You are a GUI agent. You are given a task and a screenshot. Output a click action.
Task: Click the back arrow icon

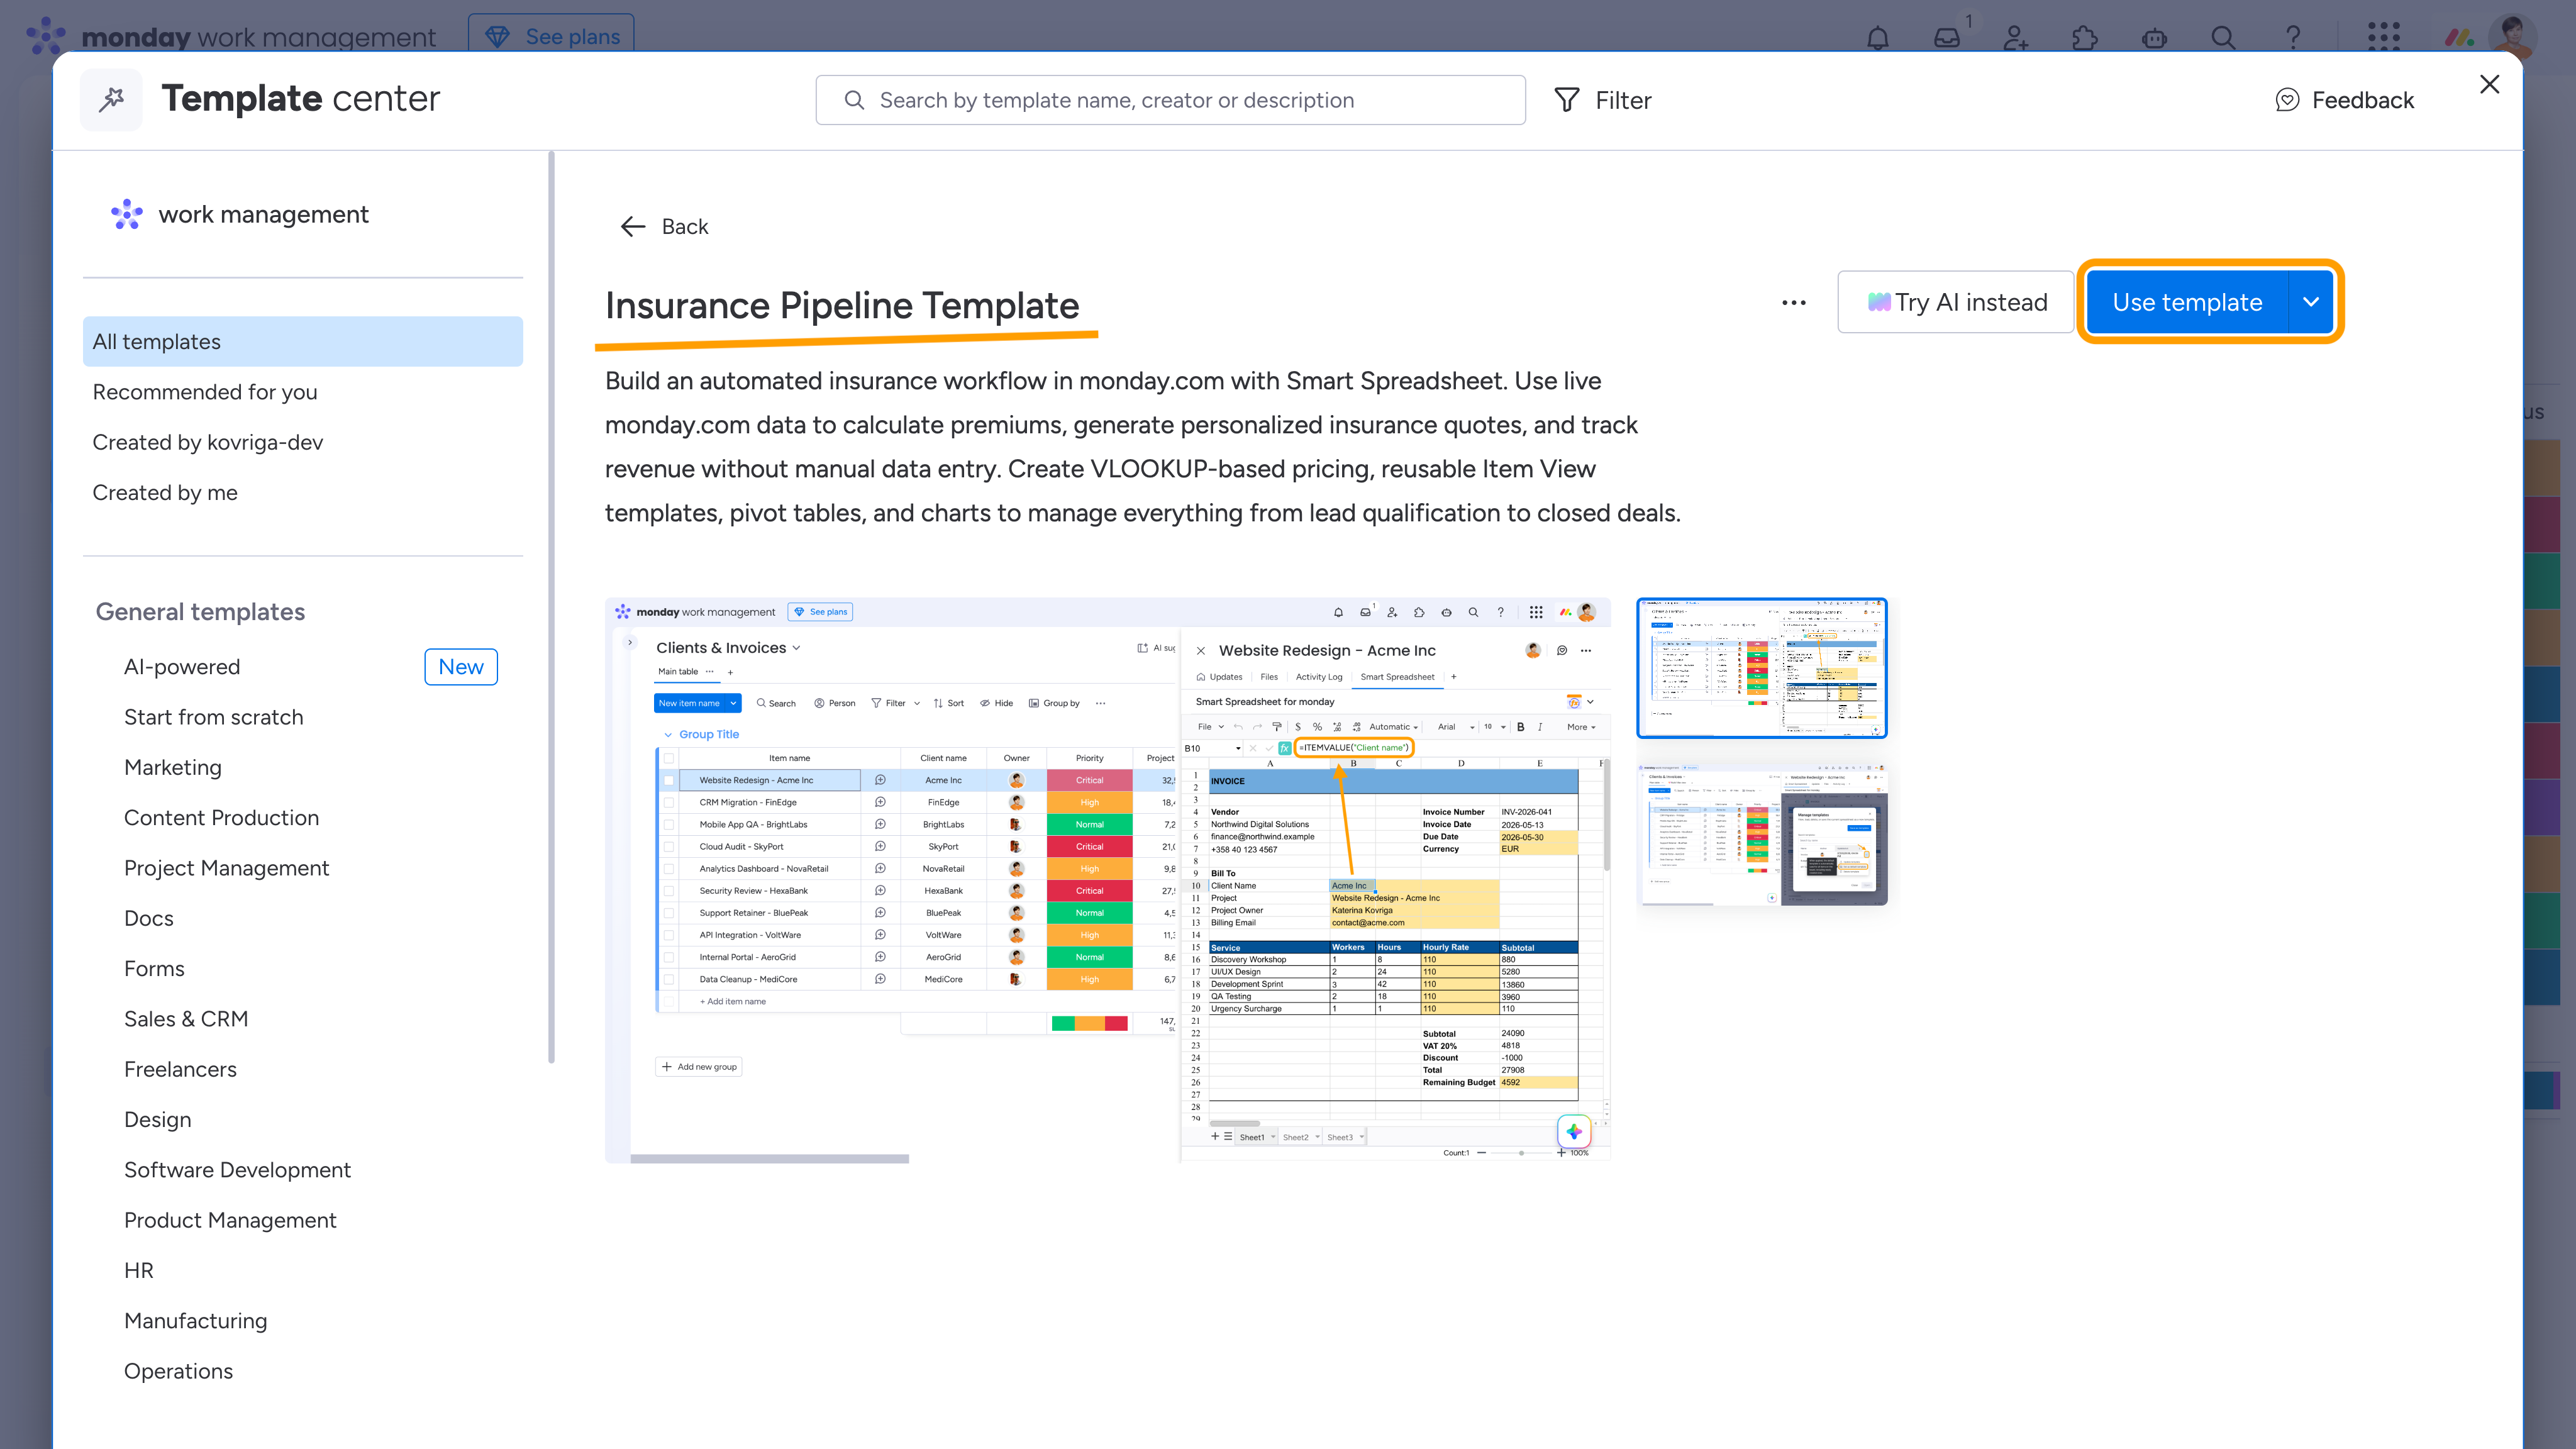coord(633,227)
